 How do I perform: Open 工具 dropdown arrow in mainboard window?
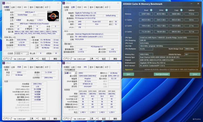pos(97,59)
